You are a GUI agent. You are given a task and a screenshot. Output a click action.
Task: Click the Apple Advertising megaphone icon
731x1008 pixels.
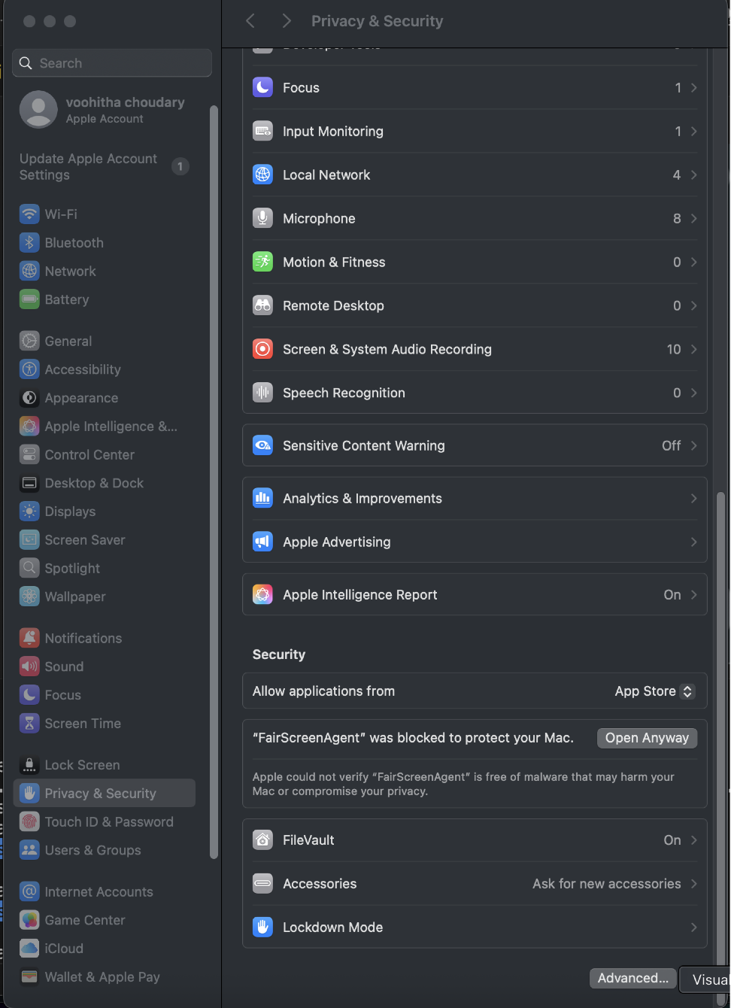coord(262,542)
